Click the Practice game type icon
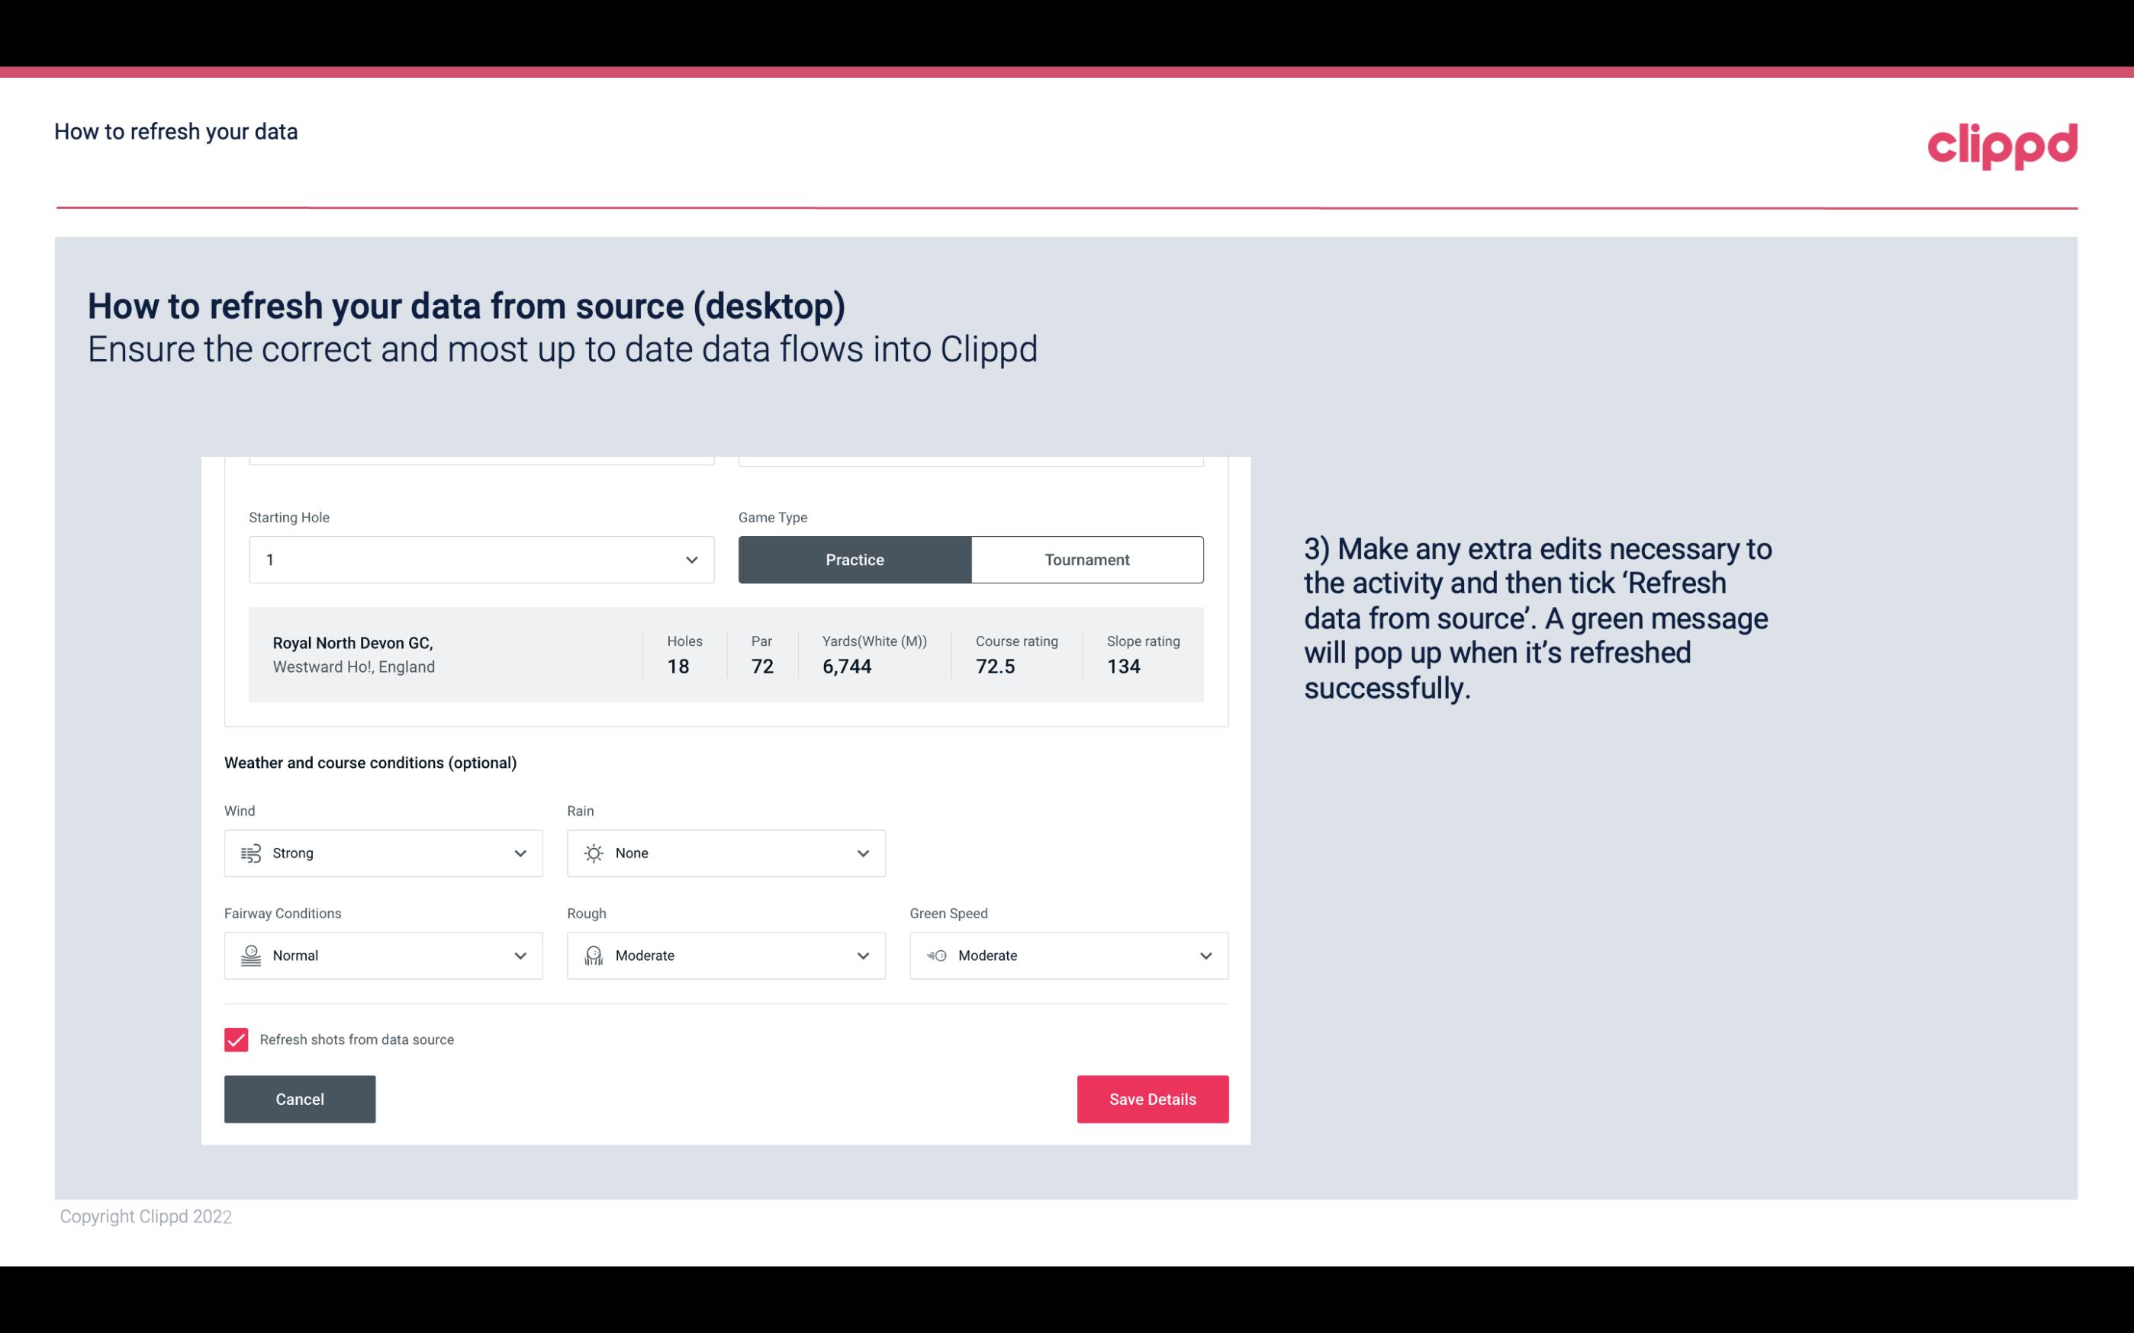The height and width of the screenshot is (1333, 2134). point(855,559)
